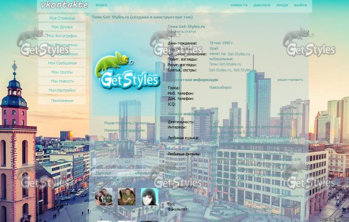The image size is (349, 222).
Task: Click редактировать next to Образование section
Action: tap(290, 196)
